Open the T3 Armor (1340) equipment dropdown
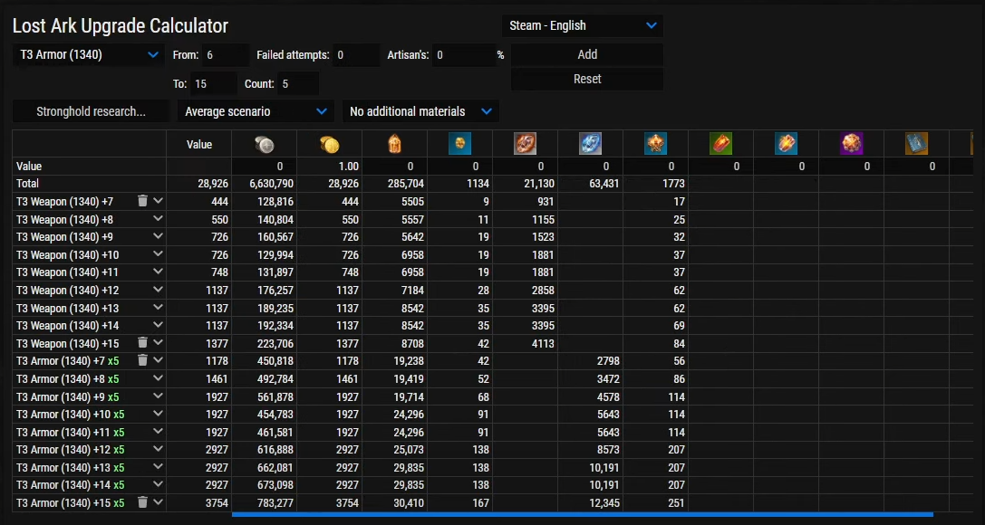 coord(89,54)
